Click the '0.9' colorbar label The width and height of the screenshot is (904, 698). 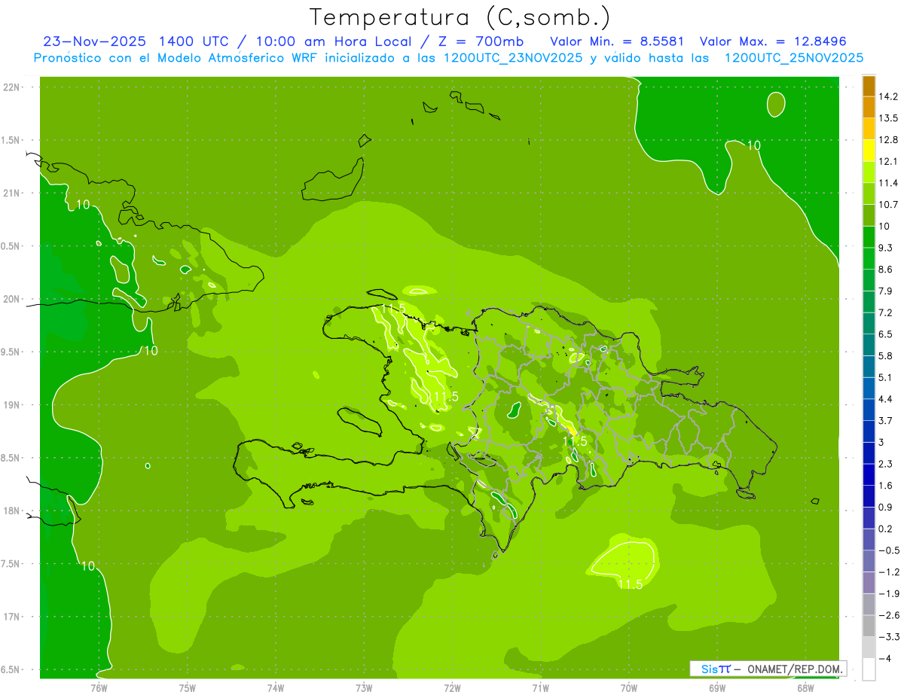click(x=886, y=507)
